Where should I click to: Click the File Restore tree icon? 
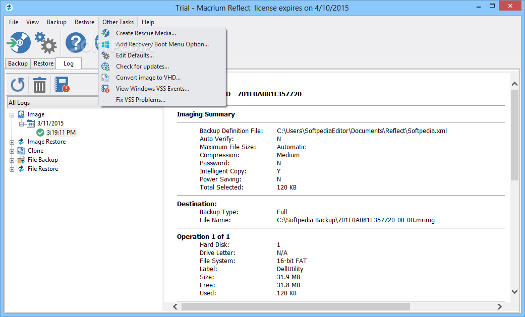click(x=21, y=169)
